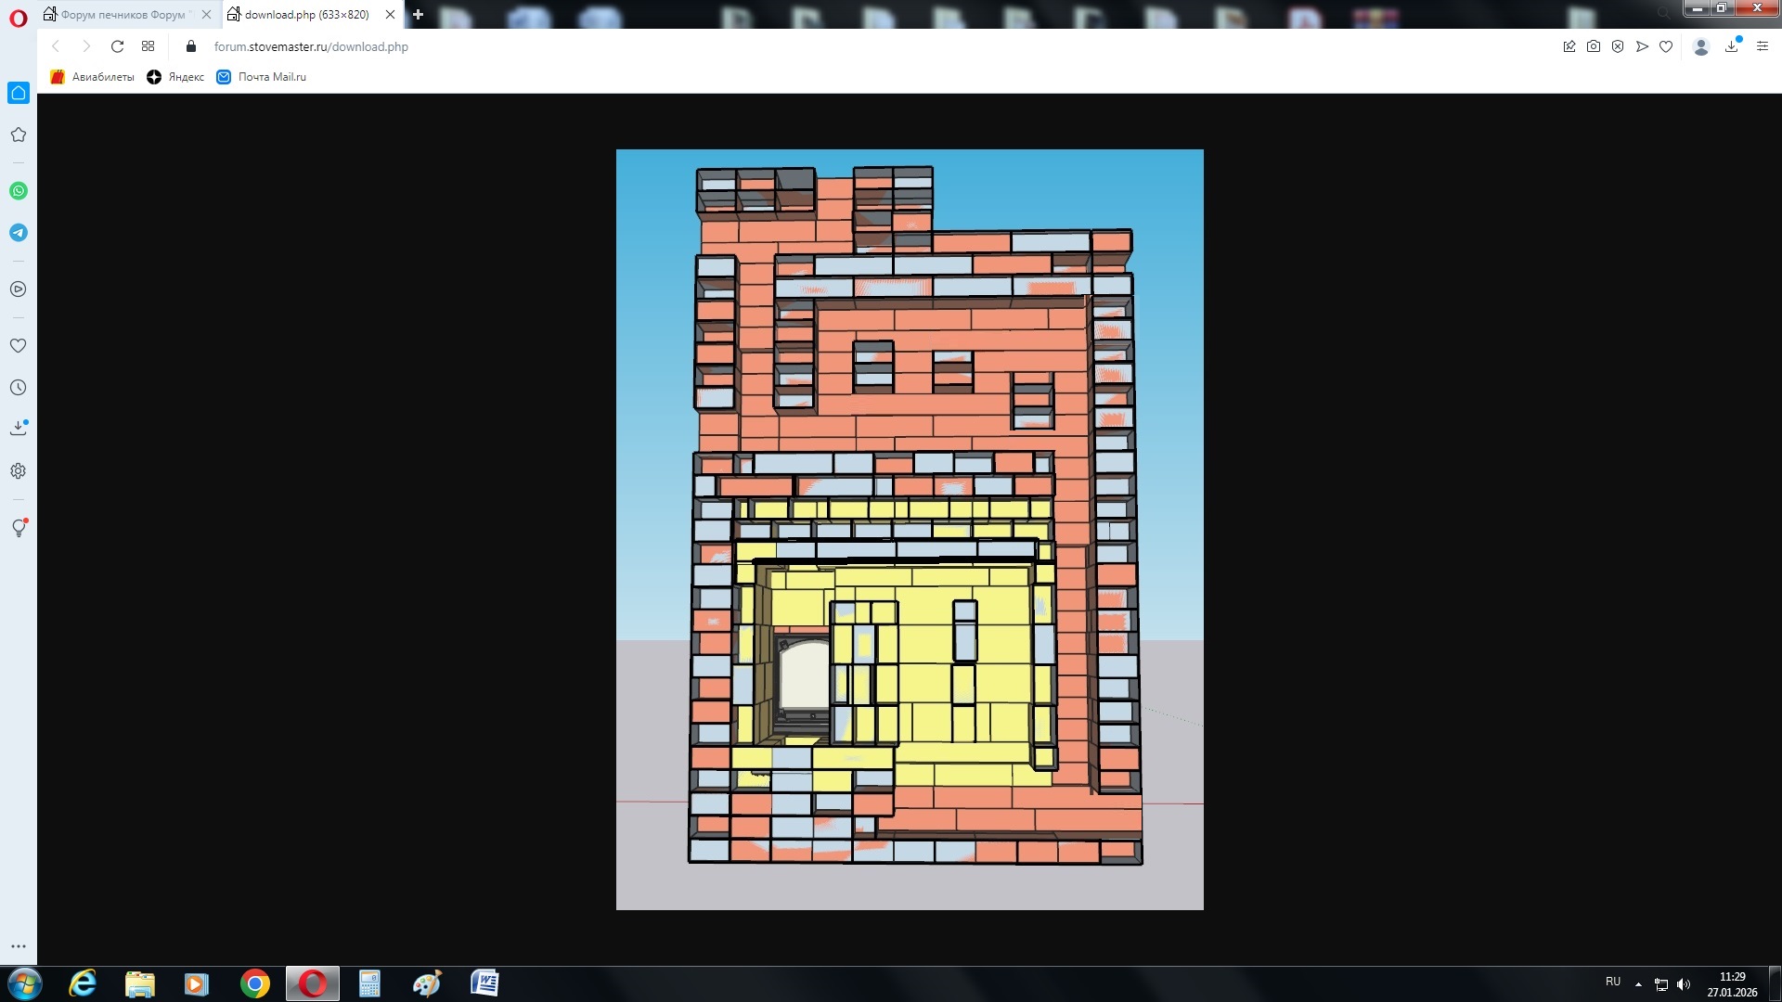Open the Почта Mail.ru bookmark
1782x1002 pixels.
[x=262, y=77]
